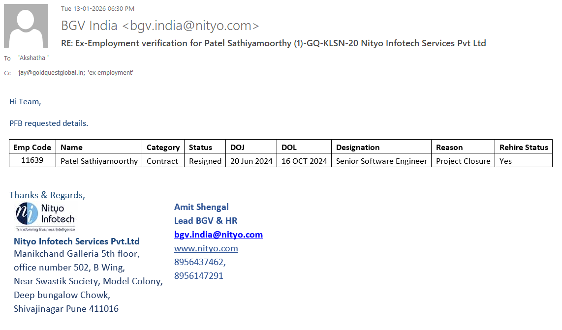Viewport: 562px width, 330px height.
Task: Click the email date Tue 13-01-2026 timestamp
Action: click(97, 8)
